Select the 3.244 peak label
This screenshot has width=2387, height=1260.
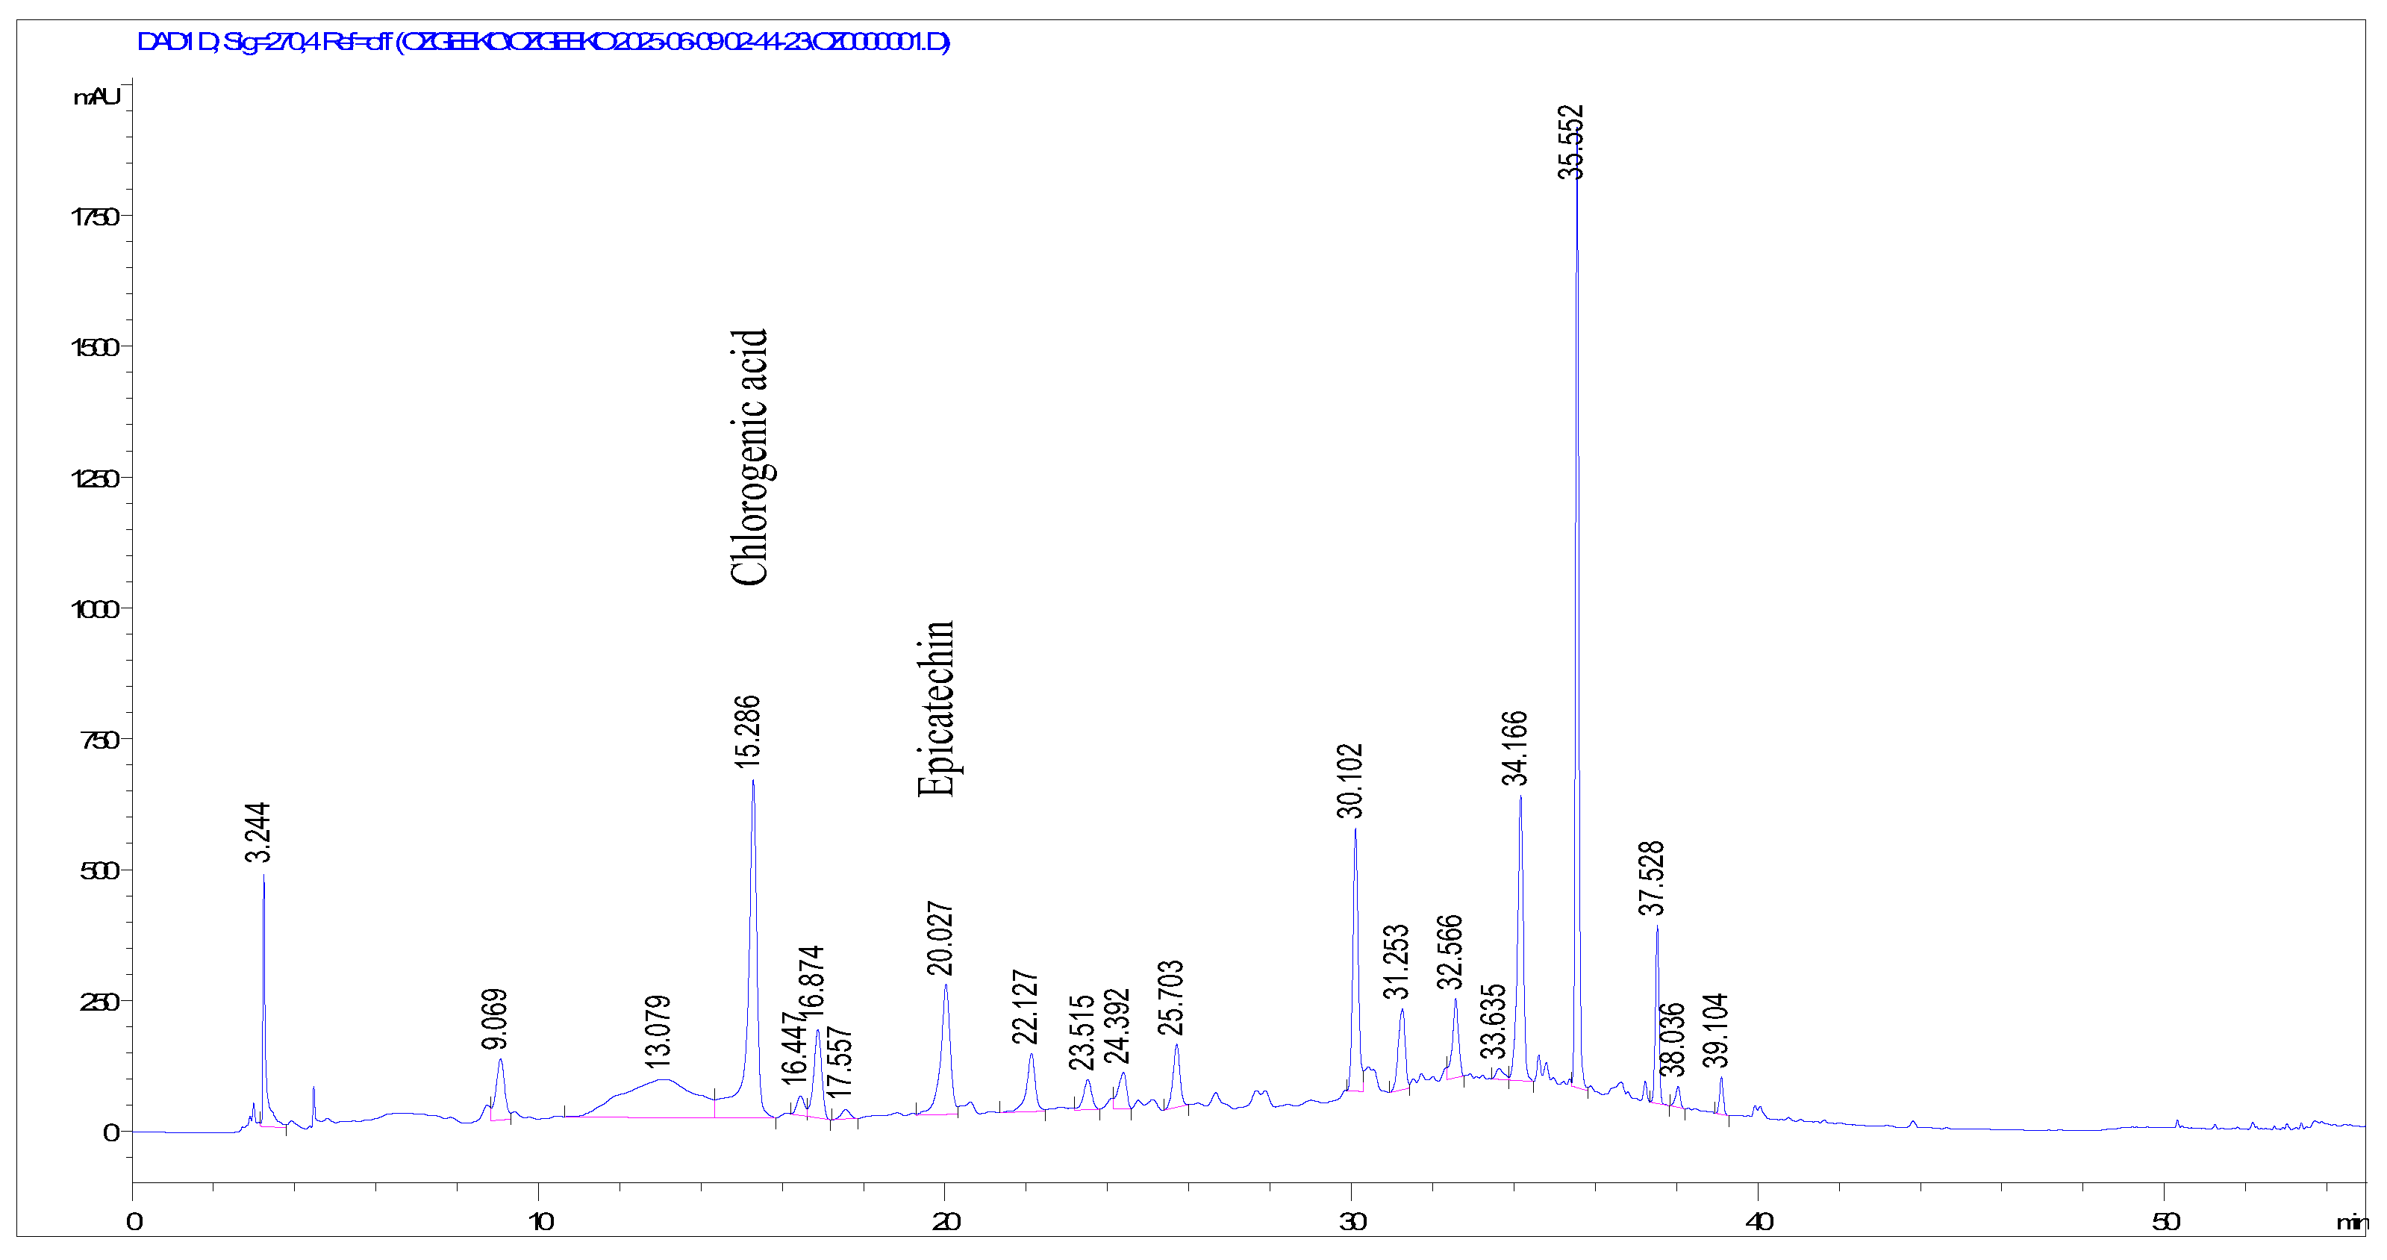point(258,832)
